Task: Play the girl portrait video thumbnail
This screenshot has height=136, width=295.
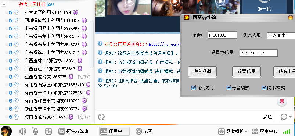Action: click(130, 2)
